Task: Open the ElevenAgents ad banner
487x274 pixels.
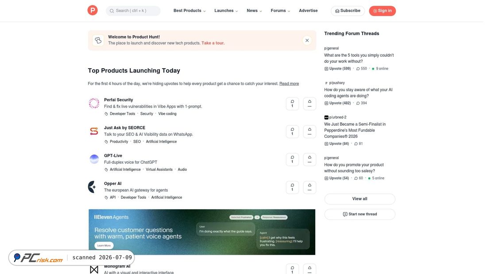Action: pos(202,232)
